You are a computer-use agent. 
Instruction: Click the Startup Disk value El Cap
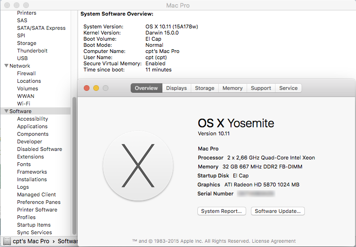coord(240,176)
